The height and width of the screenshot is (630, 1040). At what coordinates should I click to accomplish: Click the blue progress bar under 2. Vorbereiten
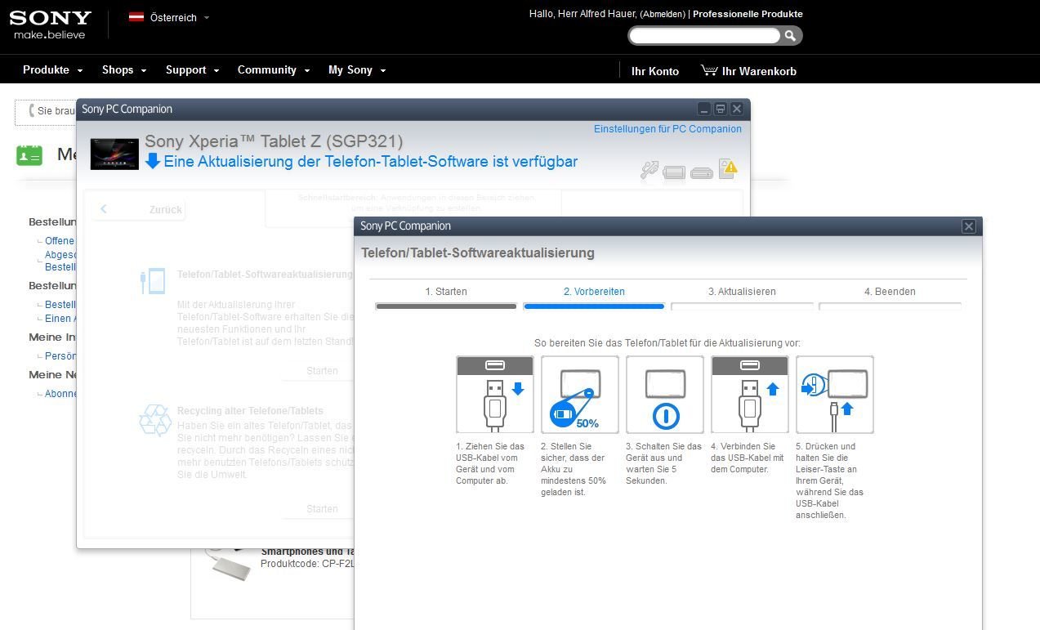[x=594, y=306]
